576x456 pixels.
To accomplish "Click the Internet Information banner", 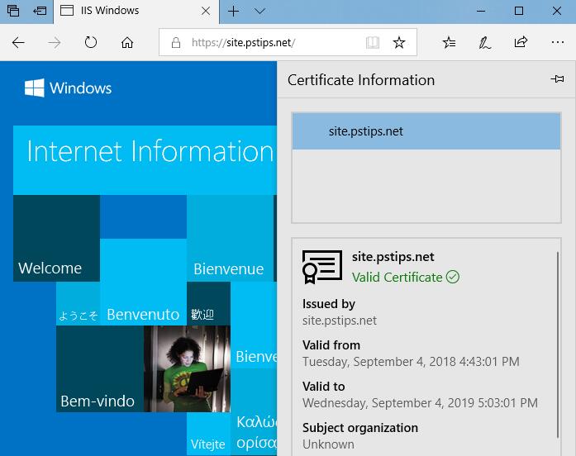I will (145, 160).
